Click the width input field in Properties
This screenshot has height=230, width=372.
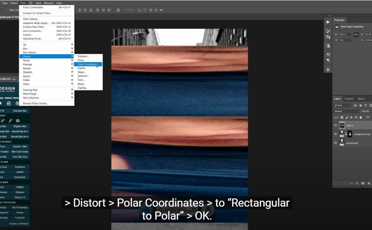(345, 34)
